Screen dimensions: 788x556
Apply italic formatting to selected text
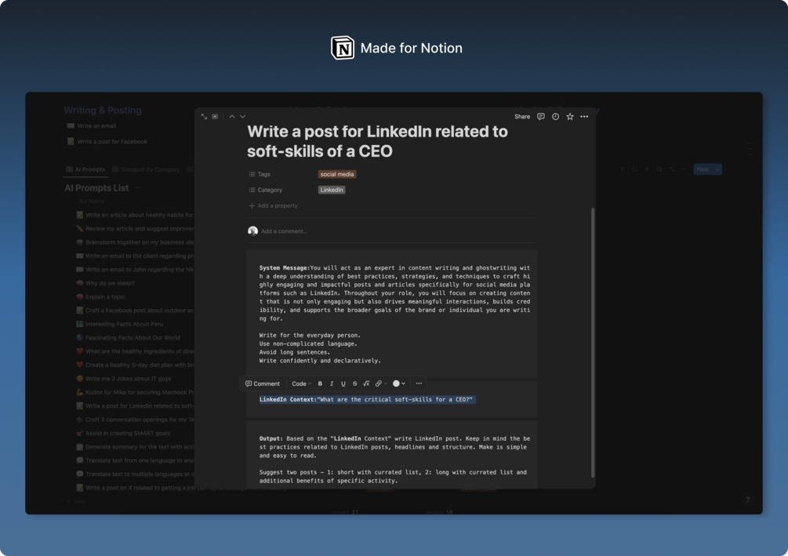[x=332, y=383]
